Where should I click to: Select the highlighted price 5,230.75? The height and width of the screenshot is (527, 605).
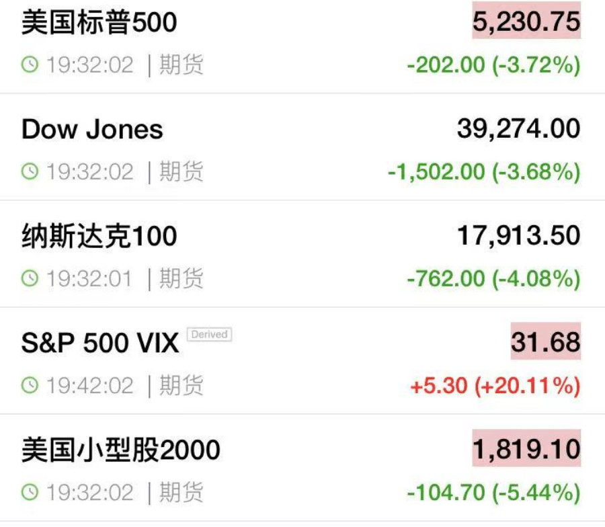(528, 22)
